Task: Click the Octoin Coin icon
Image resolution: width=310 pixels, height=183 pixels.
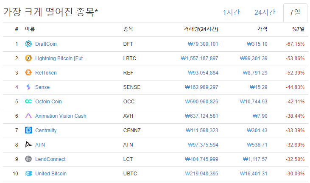Action: click(28, 101)
